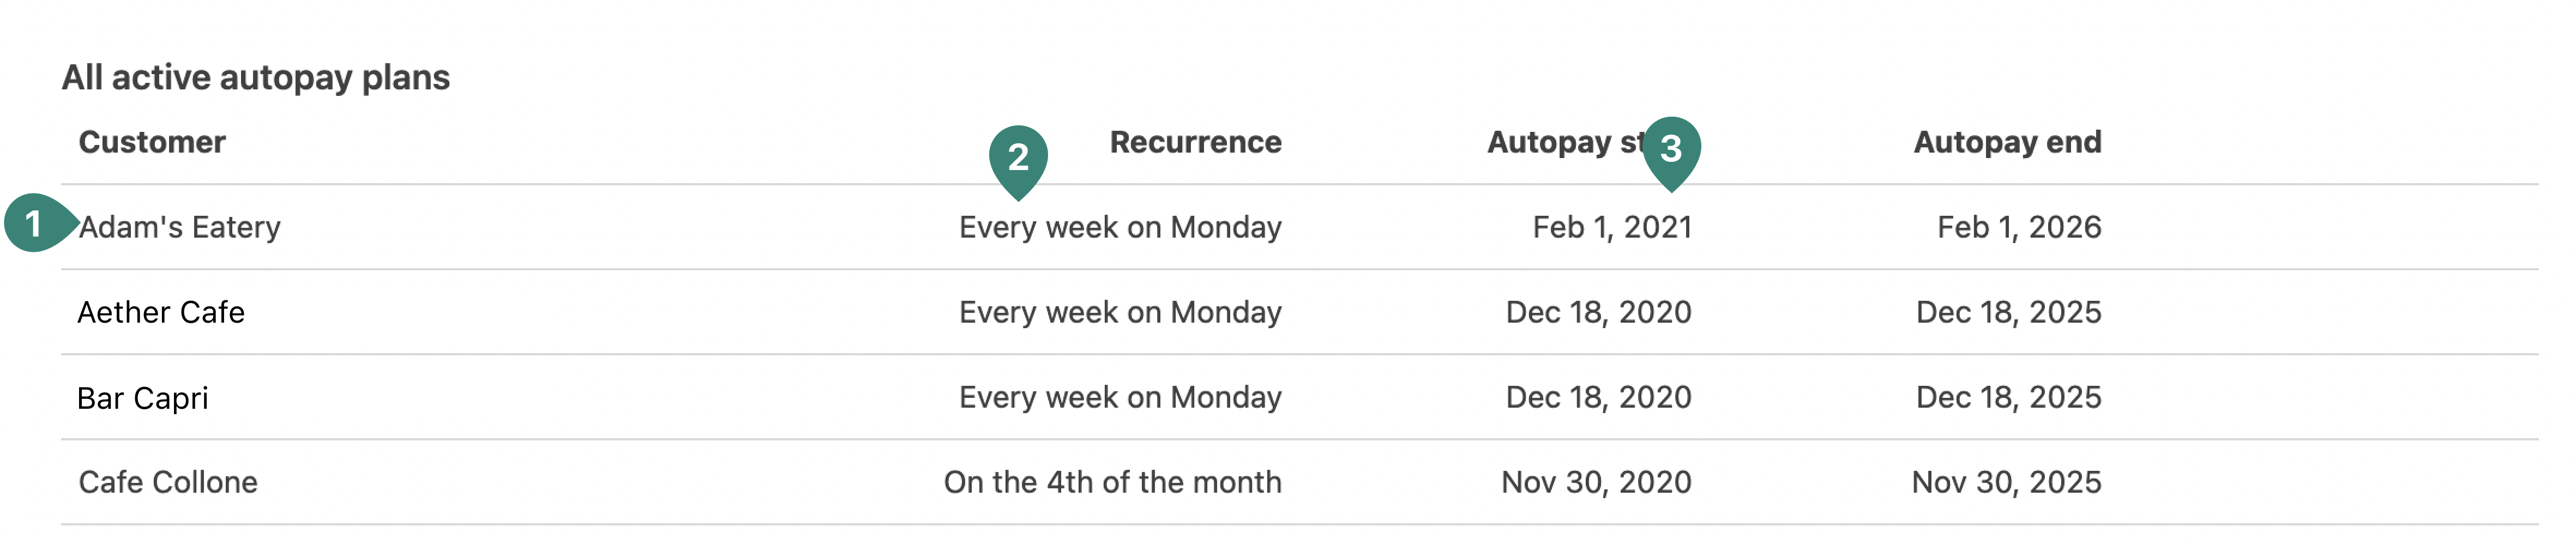This screenshot has width=2576, height=545.
Task: Sort by the Customer column header
Action: (x=152, y=142)
